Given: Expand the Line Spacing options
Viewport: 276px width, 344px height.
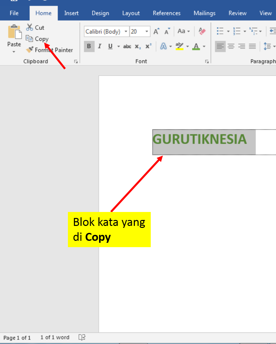Looking at the screenshot, I should [x=274, y=46].
